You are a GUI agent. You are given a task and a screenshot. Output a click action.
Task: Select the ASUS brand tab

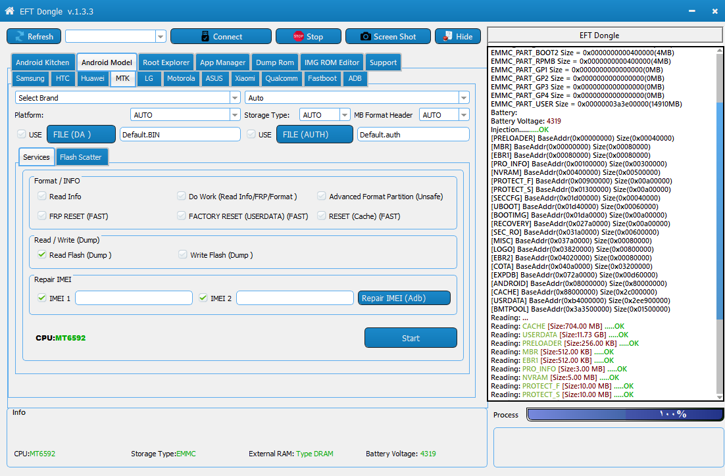pyautogui.click(x=214, y=78)
